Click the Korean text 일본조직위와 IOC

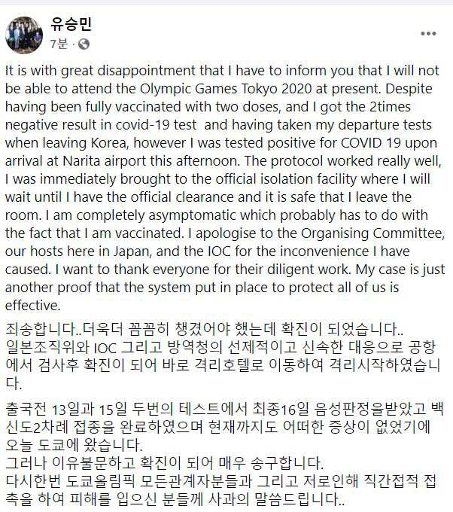click(x=61, y=347)
